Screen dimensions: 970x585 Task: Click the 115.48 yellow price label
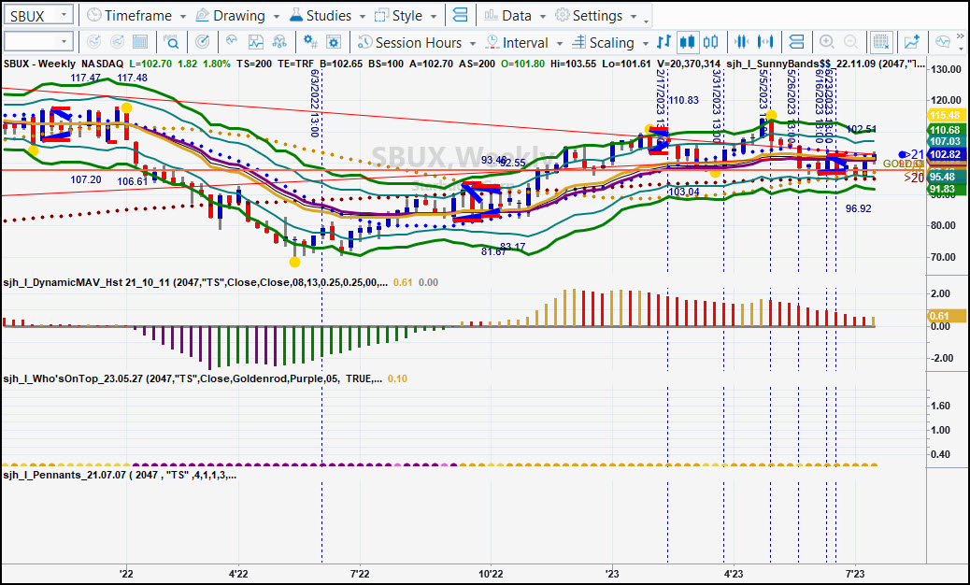(x=946, y=116)
